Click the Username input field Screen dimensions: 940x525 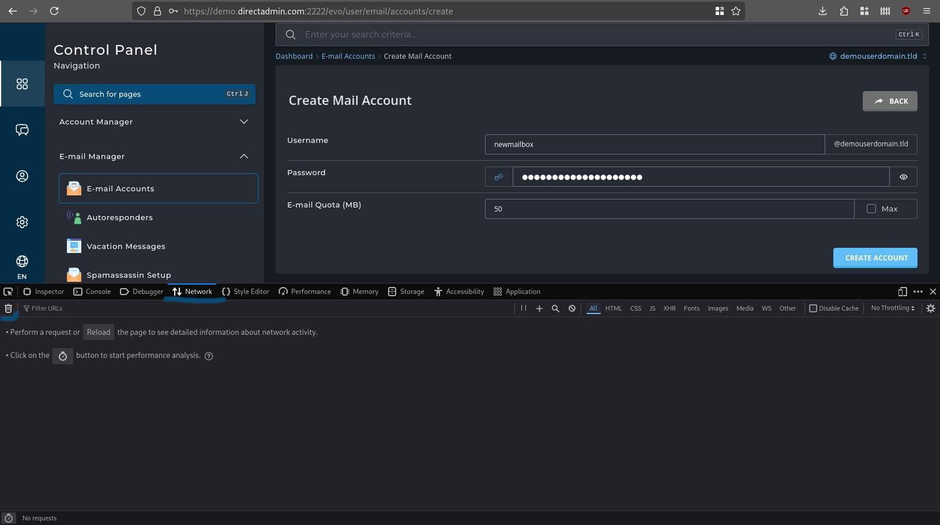(655, 145)
